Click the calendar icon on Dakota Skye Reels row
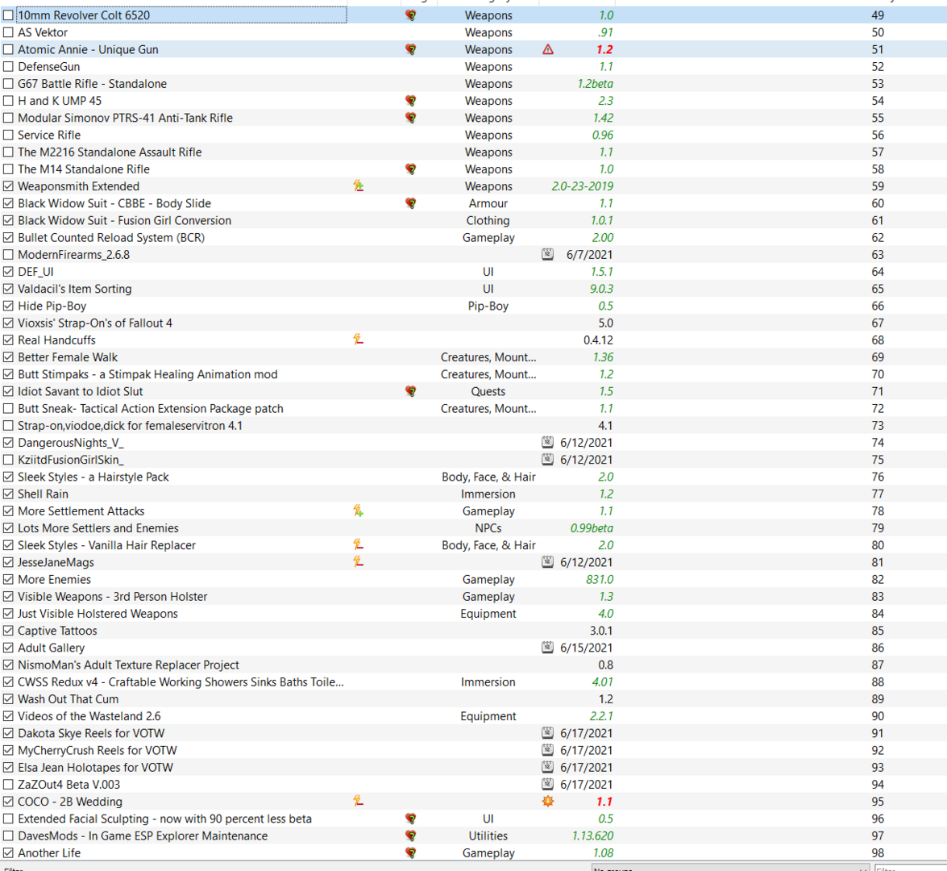The height and width of the screenshot is (871, 947). tap(547, 733)
